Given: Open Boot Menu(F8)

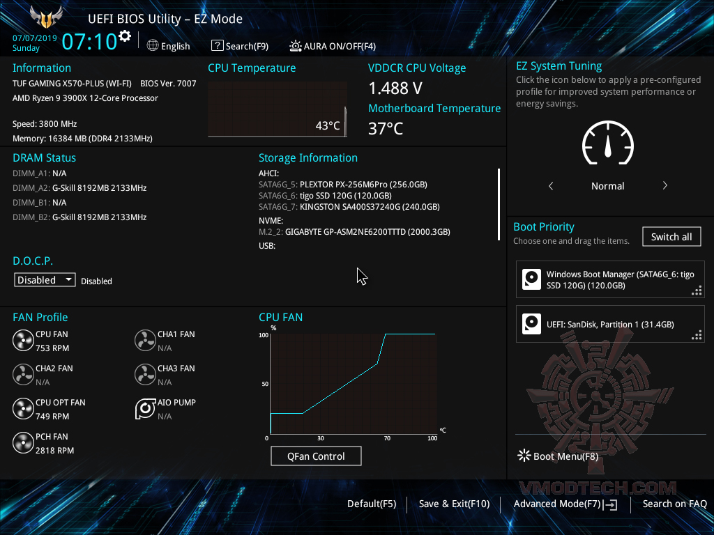Looking at the screenshot, I should tap(559, 456).
